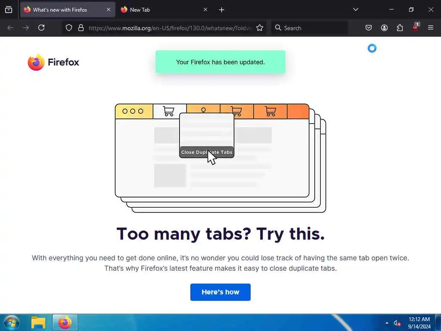The height and width of the screenshot is (331, 441).
Task: Go forward one page
Action: 26,28
